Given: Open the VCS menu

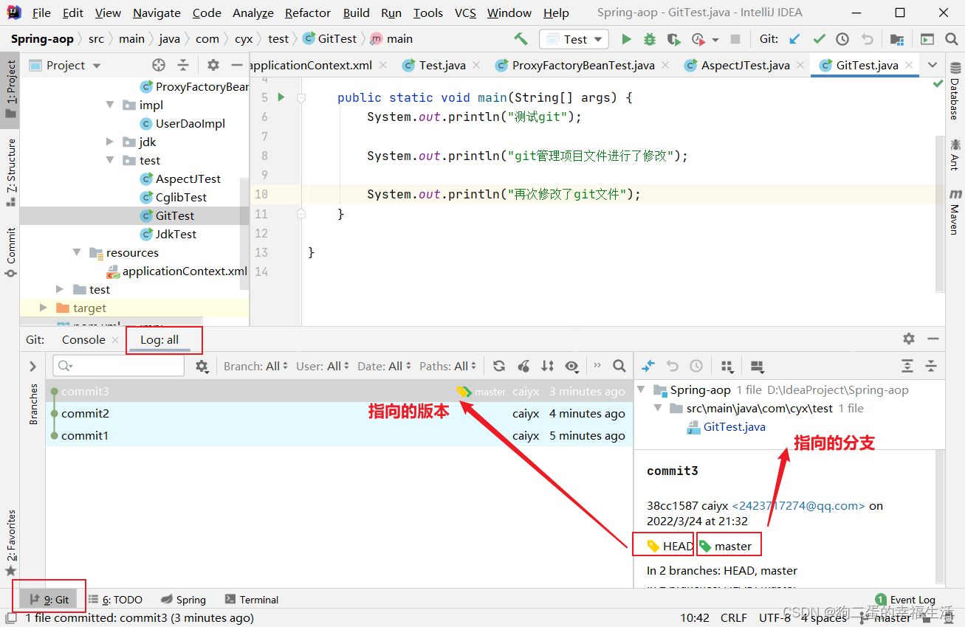Looking at the screenshot, I should pos(465,13).
